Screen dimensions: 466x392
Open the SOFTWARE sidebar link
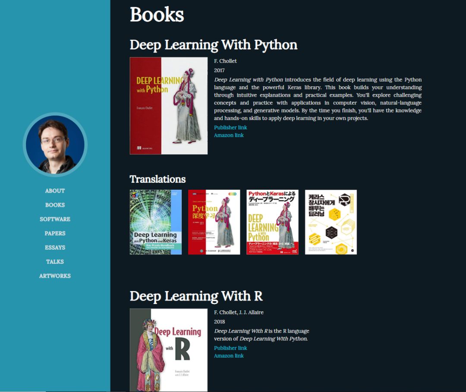(x=55, y=219)
